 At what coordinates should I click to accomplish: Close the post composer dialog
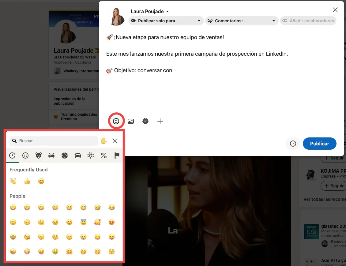tap(335, 10)
